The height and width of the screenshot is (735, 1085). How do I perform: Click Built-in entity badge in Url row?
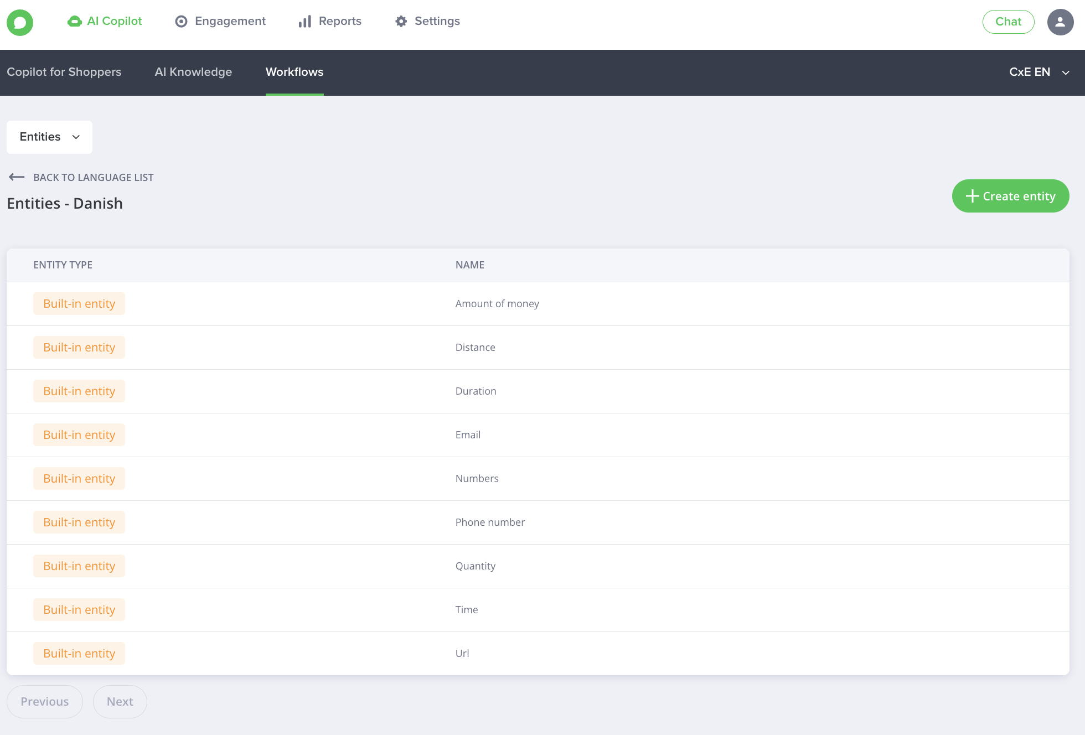pos(79,654)
